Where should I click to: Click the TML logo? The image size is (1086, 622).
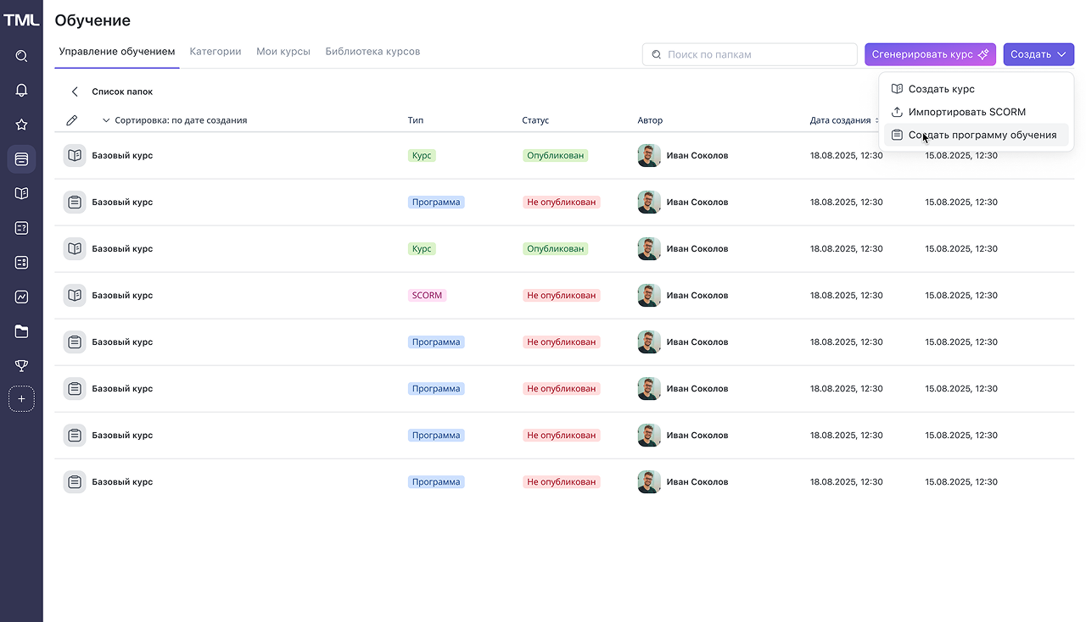click(21, 19)
